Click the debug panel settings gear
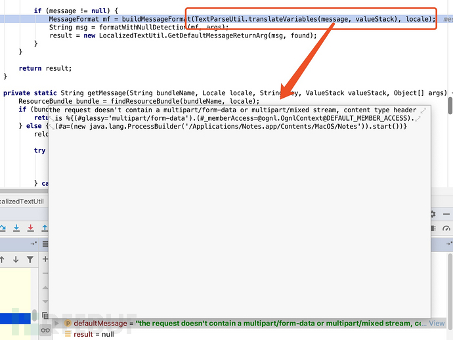 pyautogui.click(x=433, y=214)
